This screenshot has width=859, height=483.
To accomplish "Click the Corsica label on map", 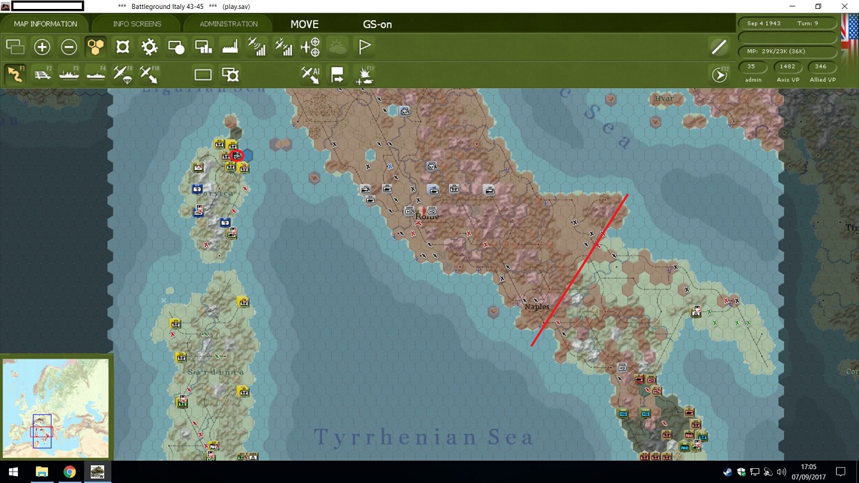I will (217, 193).
